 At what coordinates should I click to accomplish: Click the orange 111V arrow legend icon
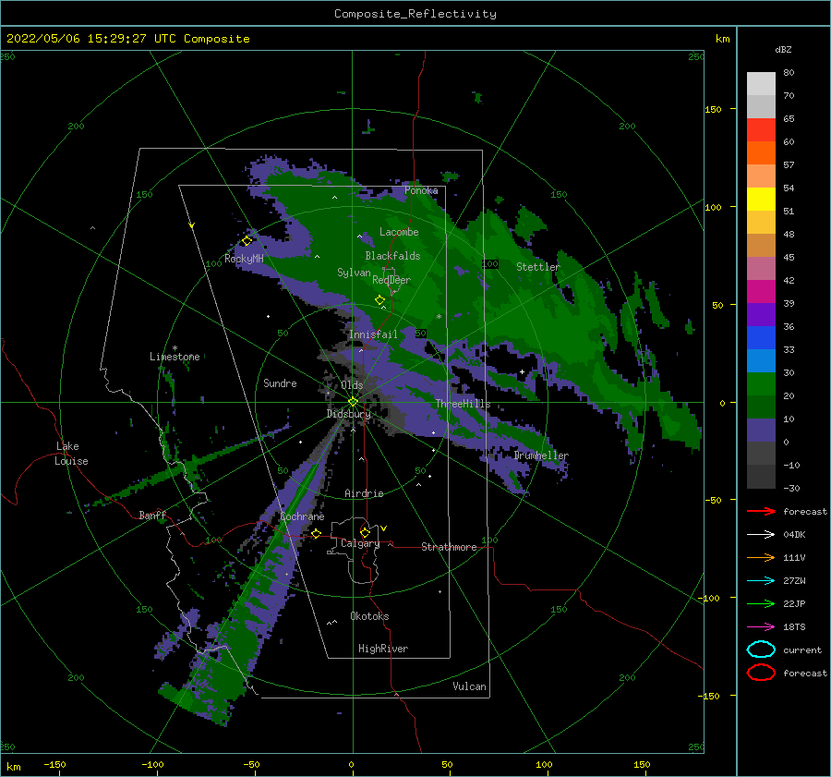761,557
